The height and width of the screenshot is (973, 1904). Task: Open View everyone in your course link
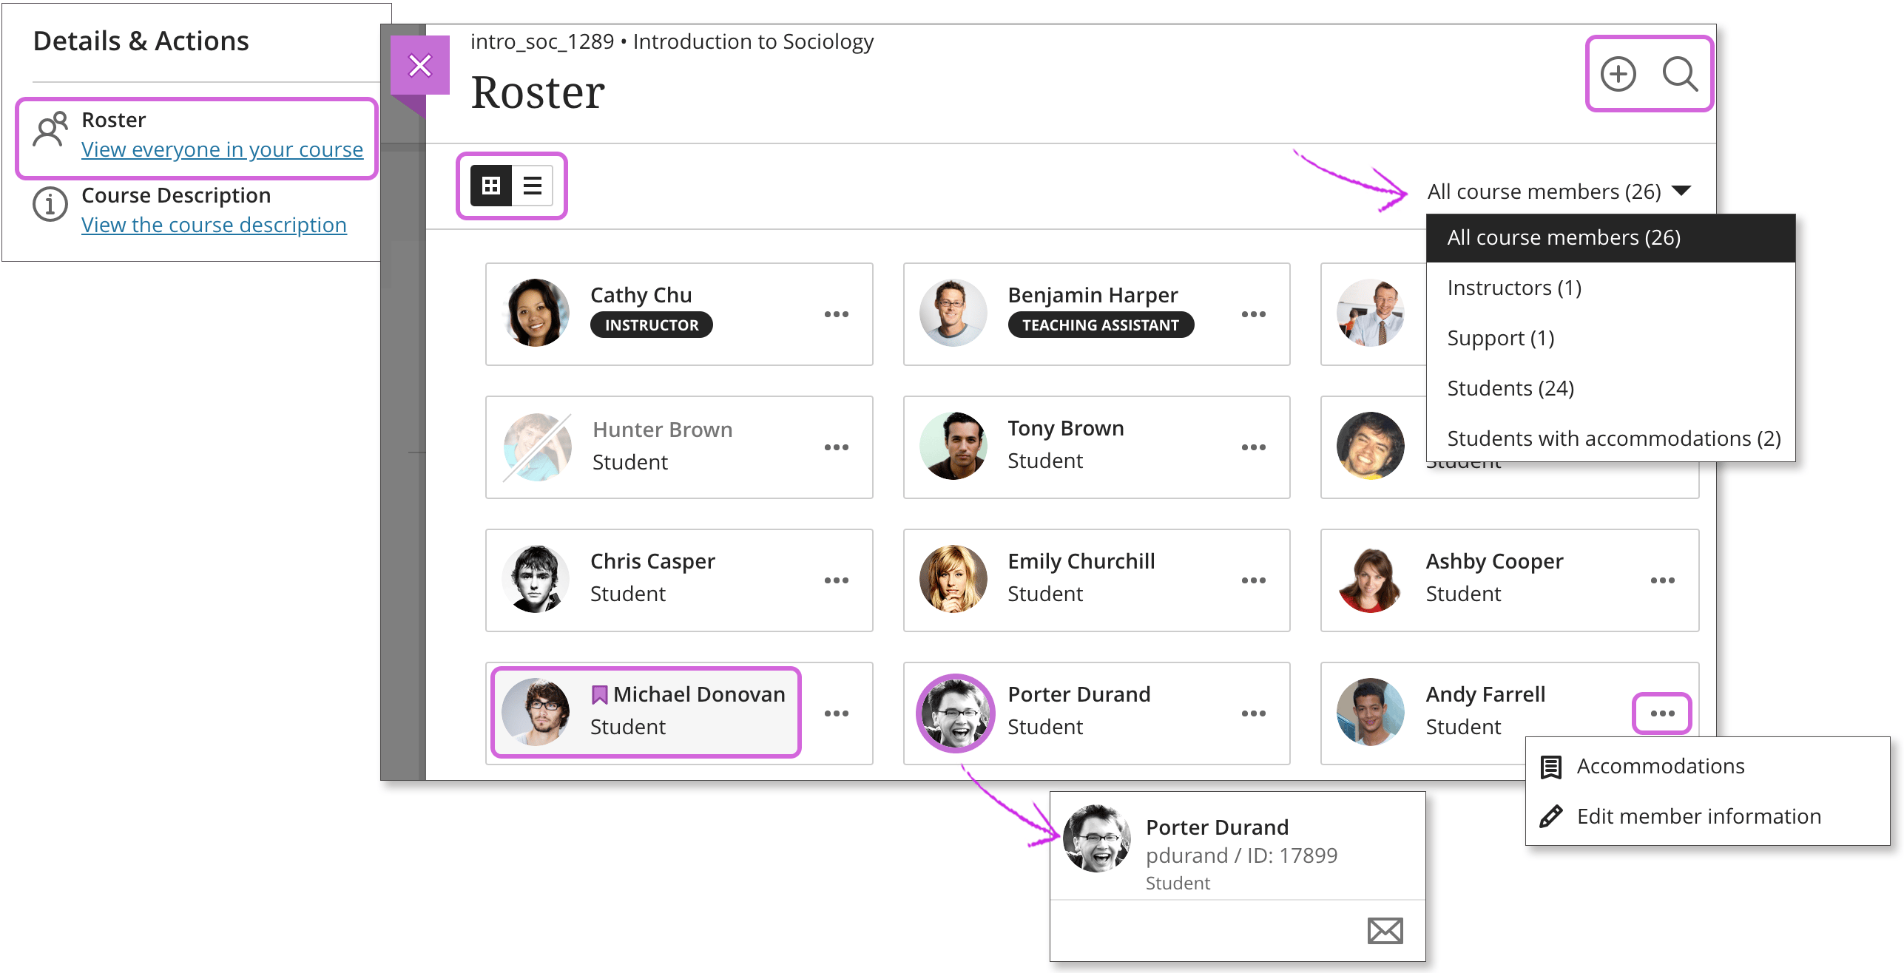click(x=222, y=149)
